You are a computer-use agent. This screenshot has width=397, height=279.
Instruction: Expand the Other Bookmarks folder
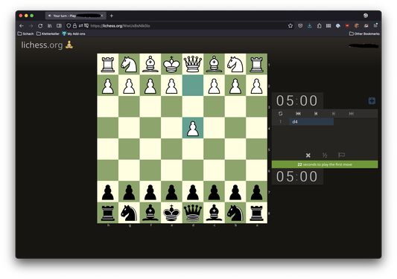(364, 33)
